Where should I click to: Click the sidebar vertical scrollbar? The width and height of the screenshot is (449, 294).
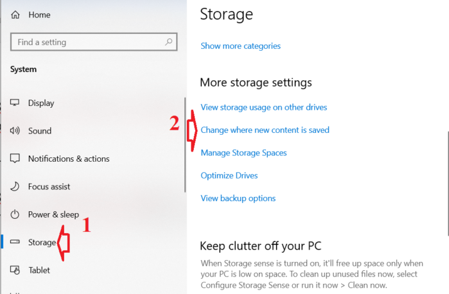(185, 145)
